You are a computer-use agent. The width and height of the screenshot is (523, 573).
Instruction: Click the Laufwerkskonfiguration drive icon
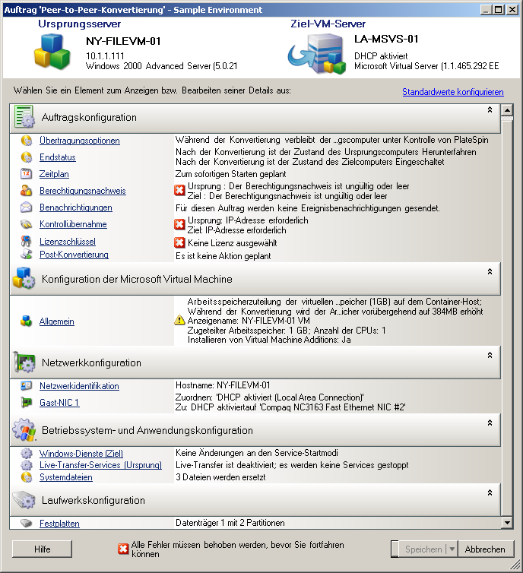[x=24, y=499]
